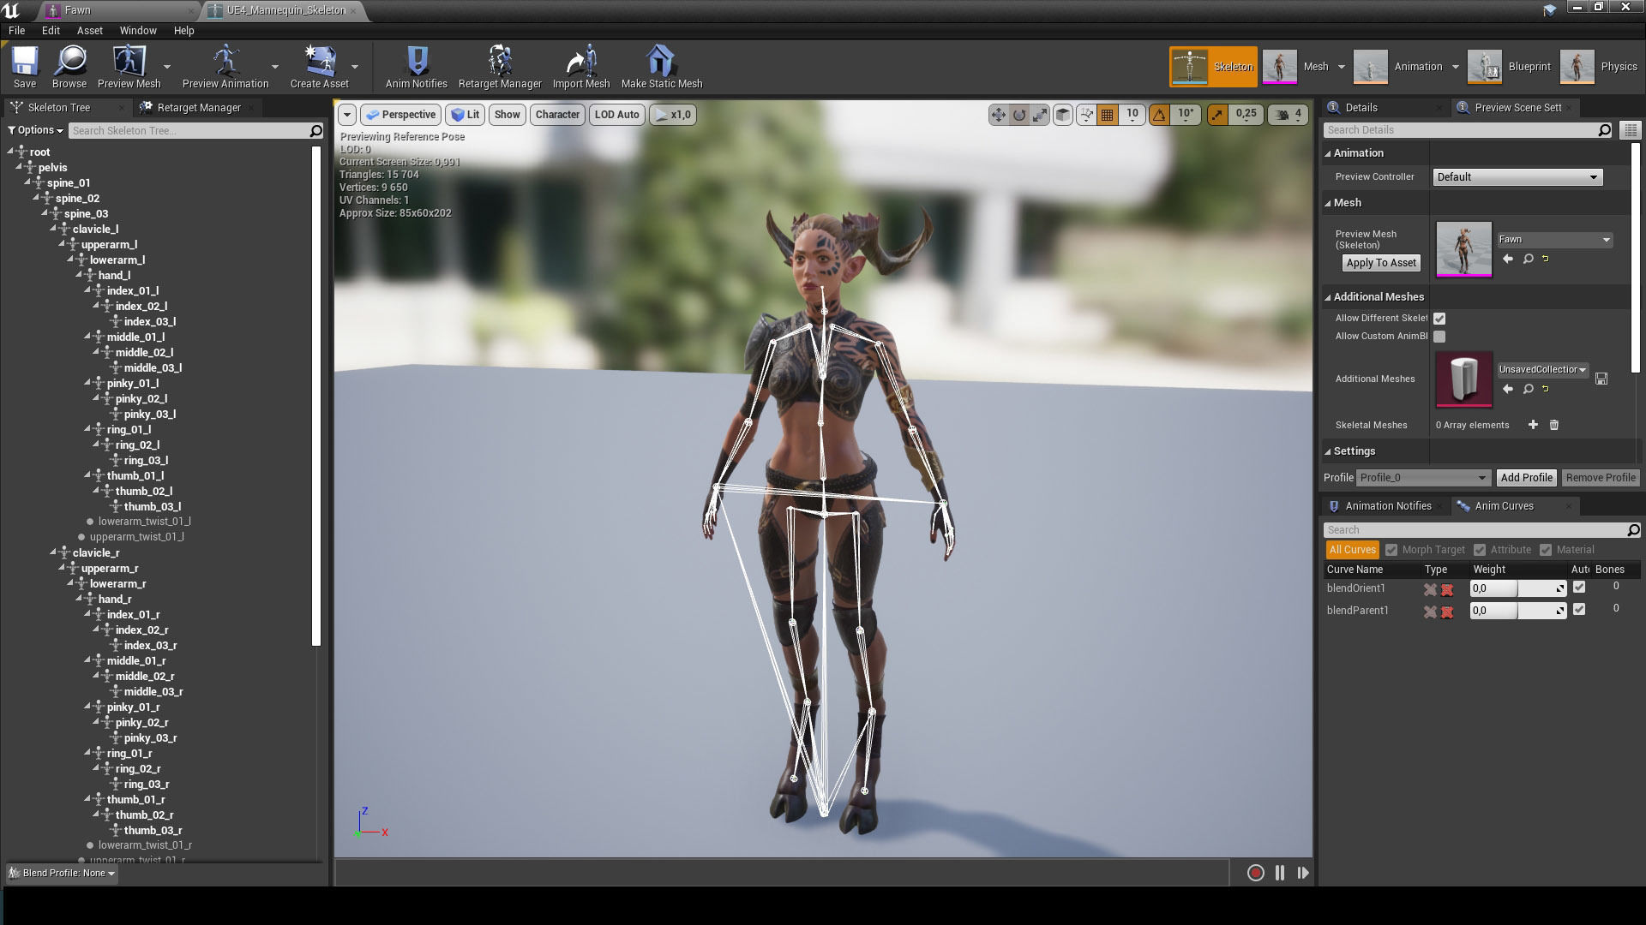The image size is (1646, 925).
Task: Click the Add Profile button
Action: tap(1526, 478)
